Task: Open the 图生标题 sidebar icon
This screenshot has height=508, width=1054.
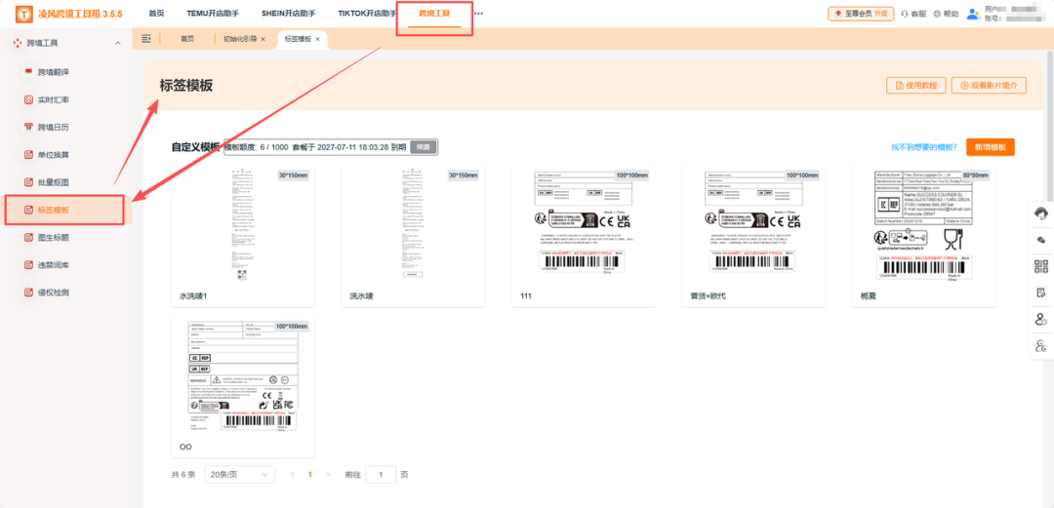Action: [28, 237]
